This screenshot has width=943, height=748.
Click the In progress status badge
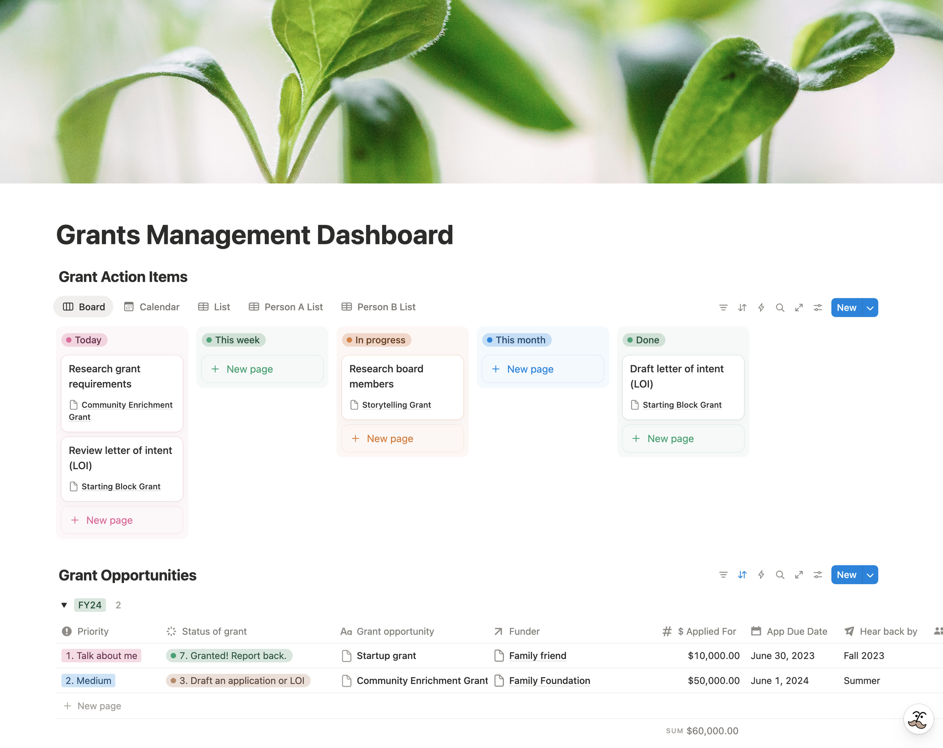376,340
